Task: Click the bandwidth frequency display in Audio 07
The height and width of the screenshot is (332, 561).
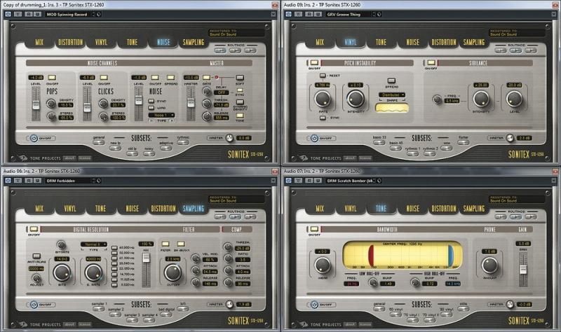Action: (403, 256)
